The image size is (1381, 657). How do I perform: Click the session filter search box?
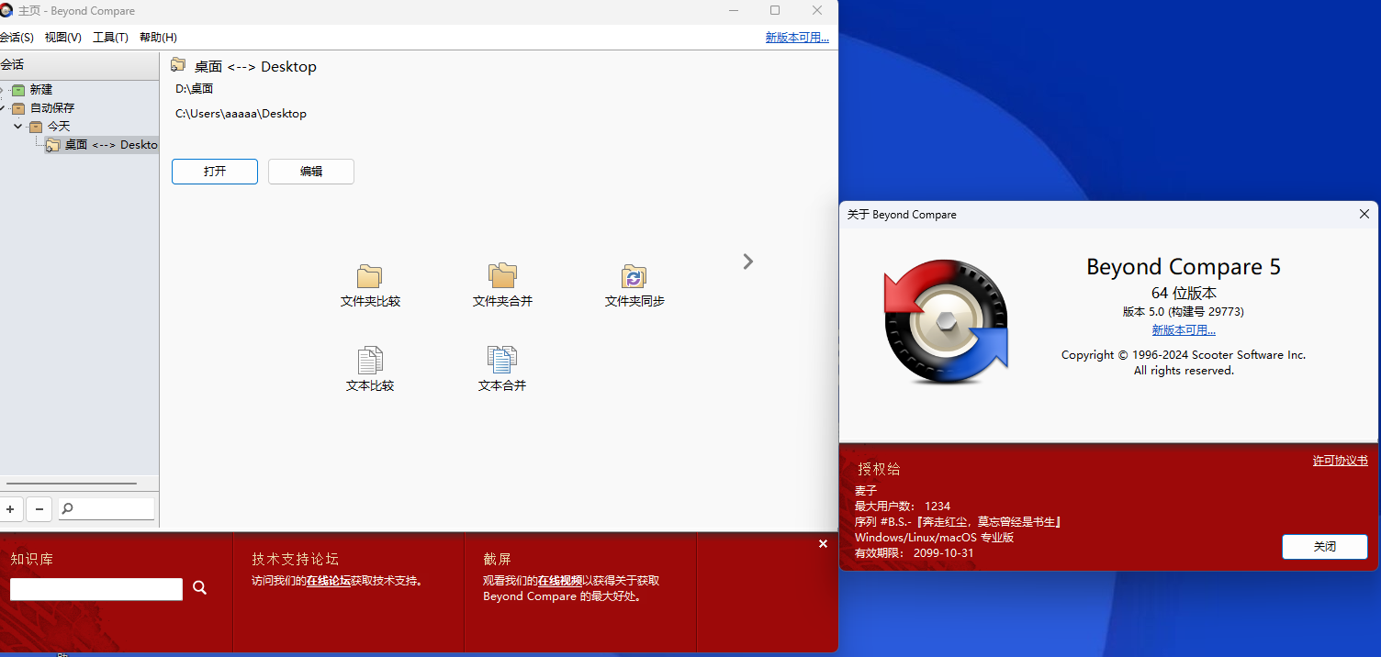click(x=107, y=508)
